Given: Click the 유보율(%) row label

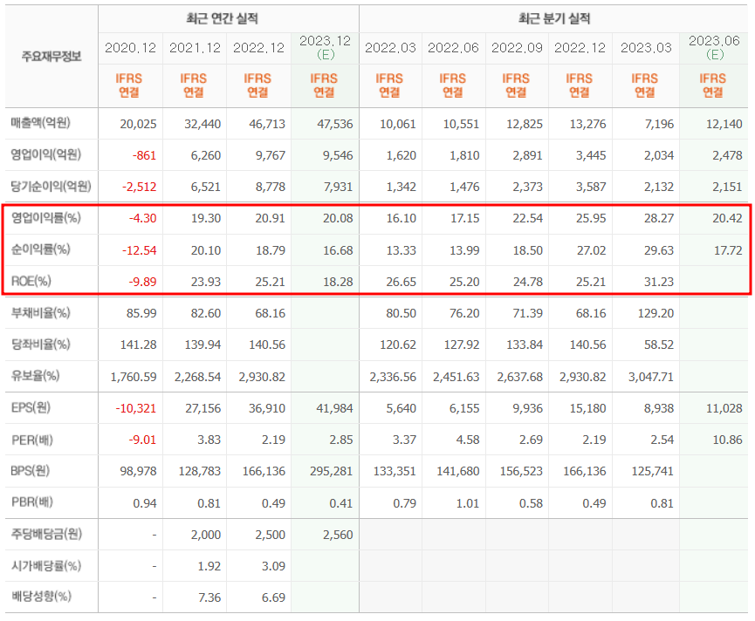Looking at the screenshot, I should [x=36, y=376].
